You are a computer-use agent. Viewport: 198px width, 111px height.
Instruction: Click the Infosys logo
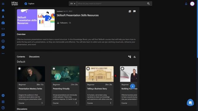(x=15, y=3)
